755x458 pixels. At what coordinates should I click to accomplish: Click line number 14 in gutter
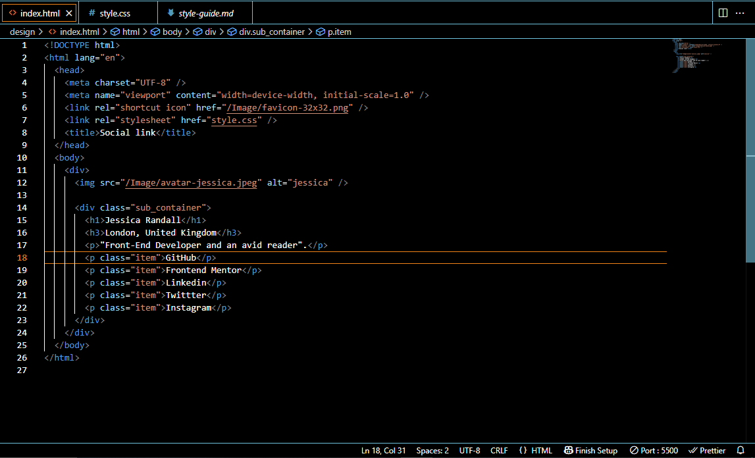coord(22,207)
